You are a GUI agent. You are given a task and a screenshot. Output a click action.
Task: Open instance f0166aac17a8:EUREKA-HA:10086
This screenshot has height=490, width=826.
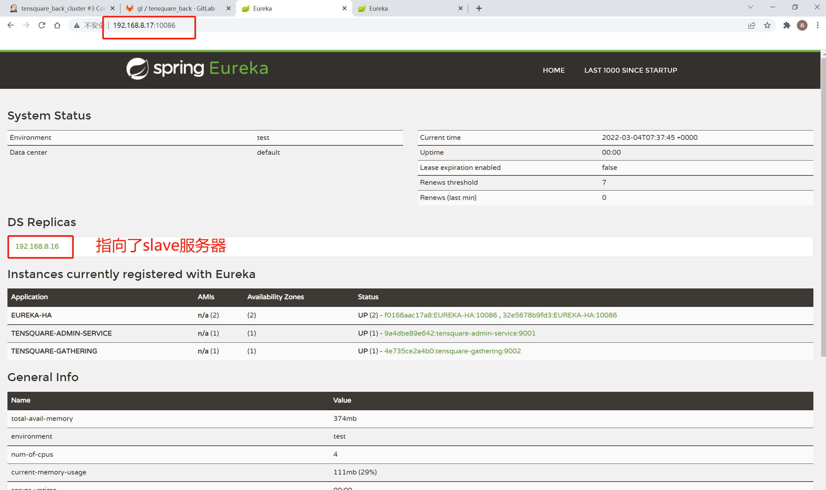(x=440, y=315)
